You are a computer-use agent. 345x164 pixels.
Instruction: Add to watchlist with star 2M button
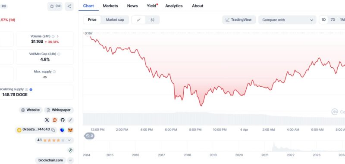[x=55, y=6]
